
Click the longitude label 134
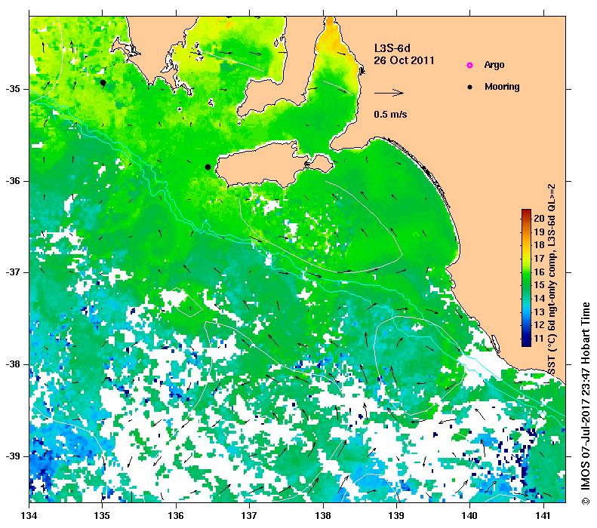(29, 516)
